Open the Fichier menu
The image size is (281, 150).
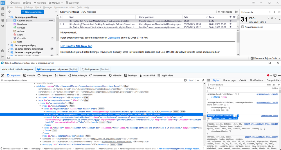click(10, 7)
